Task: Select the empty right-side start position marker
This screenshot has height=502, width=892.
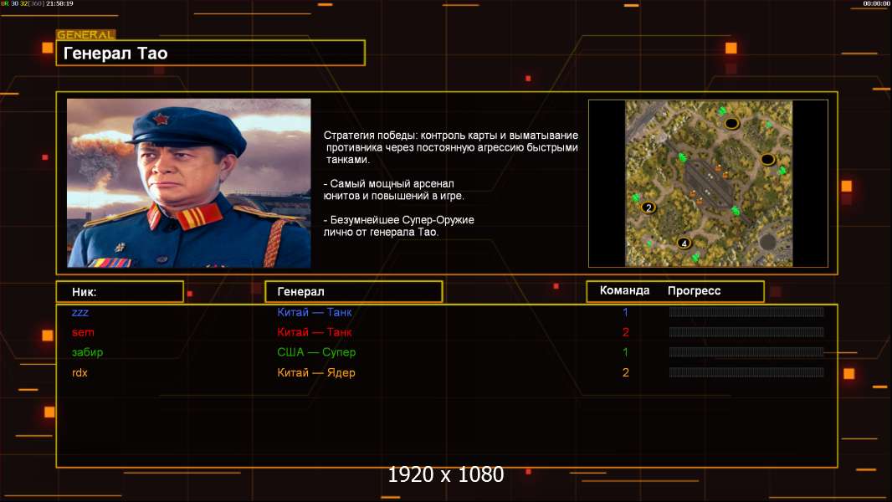Action: [768, 159]
